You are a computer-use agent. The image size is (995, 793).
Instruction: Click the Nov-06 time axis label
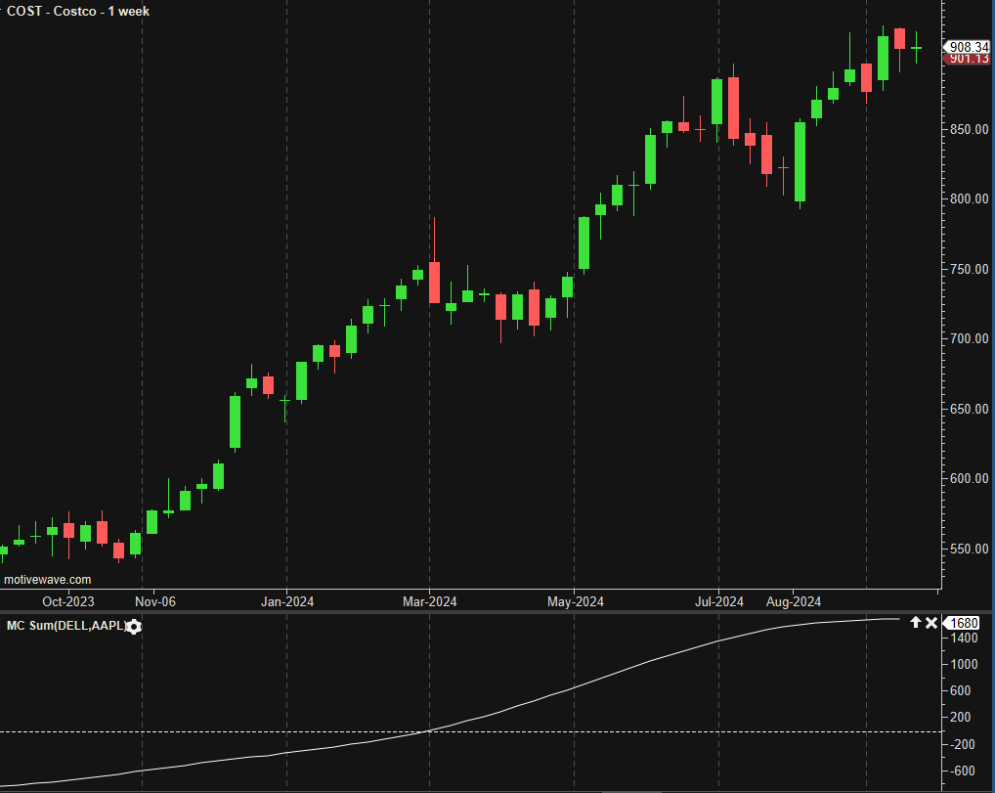155,601
